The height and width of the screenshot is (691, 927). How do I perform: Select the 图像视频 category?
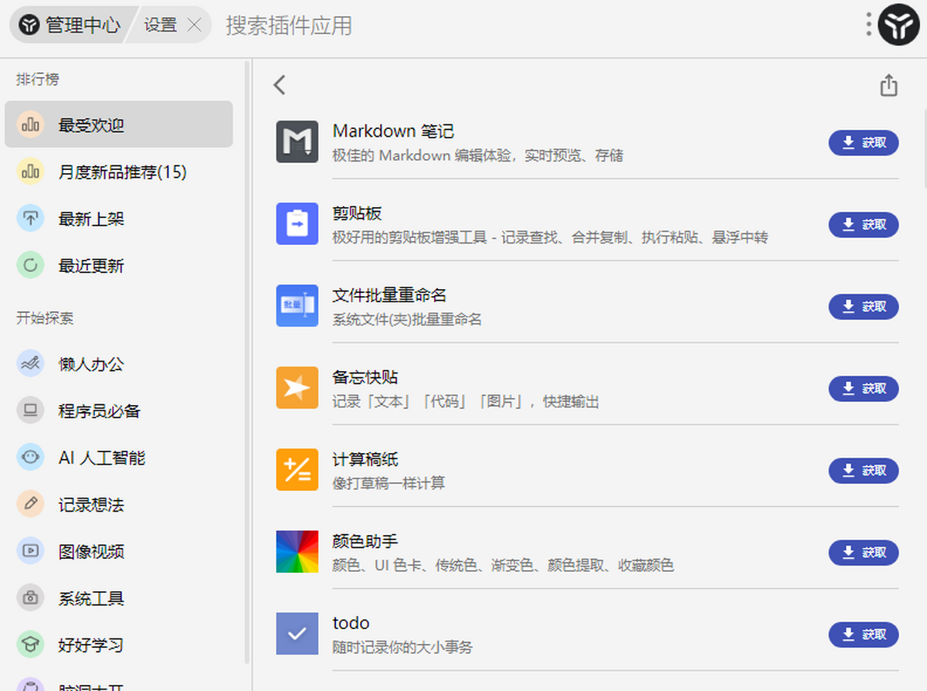pos(29,551)
